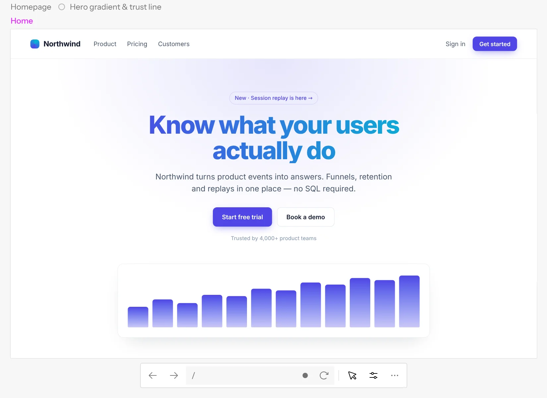Click the circle status indicator beside Hero gradient

pyautogui.click(x=62, y=7)
